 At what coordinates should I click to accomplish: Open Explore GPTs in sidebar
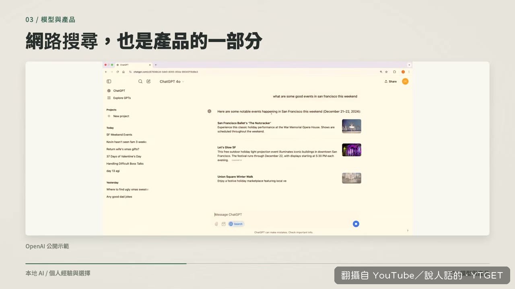(119, 98)
